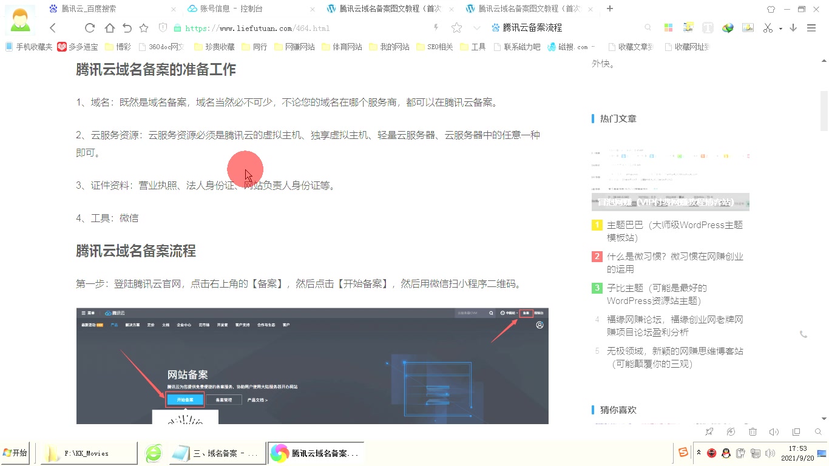Open the scissors screenshot tool

[768, 27]
